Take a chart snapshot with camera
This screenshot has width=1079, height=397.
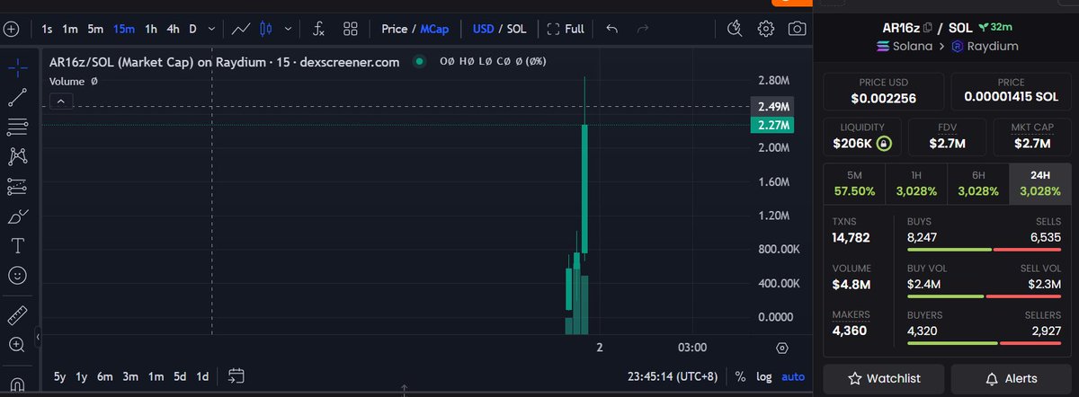point(797,29)
